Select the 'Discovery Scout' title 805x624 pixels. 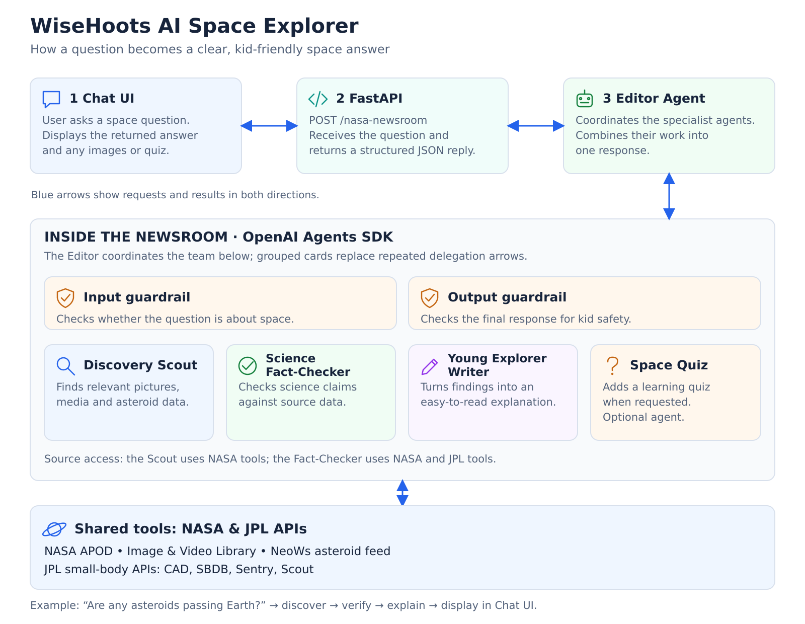coord(140,365)
